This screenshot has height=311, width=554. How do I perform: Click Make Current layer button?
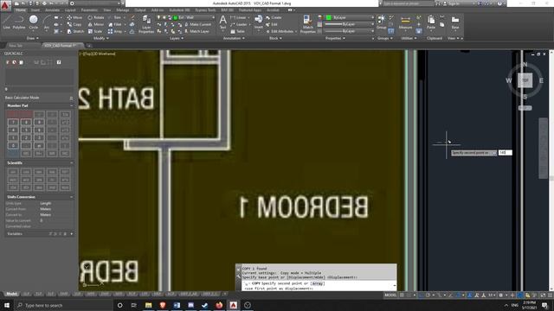click(198, 24)
